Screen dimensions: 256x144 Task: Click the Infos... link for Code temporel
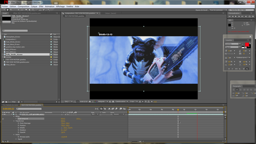click(x=79, y=119)
